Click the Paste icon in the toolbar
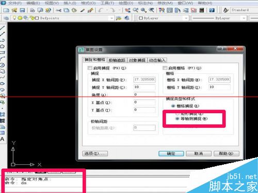The width and height of the screenshot is (258, 193). 74,10
